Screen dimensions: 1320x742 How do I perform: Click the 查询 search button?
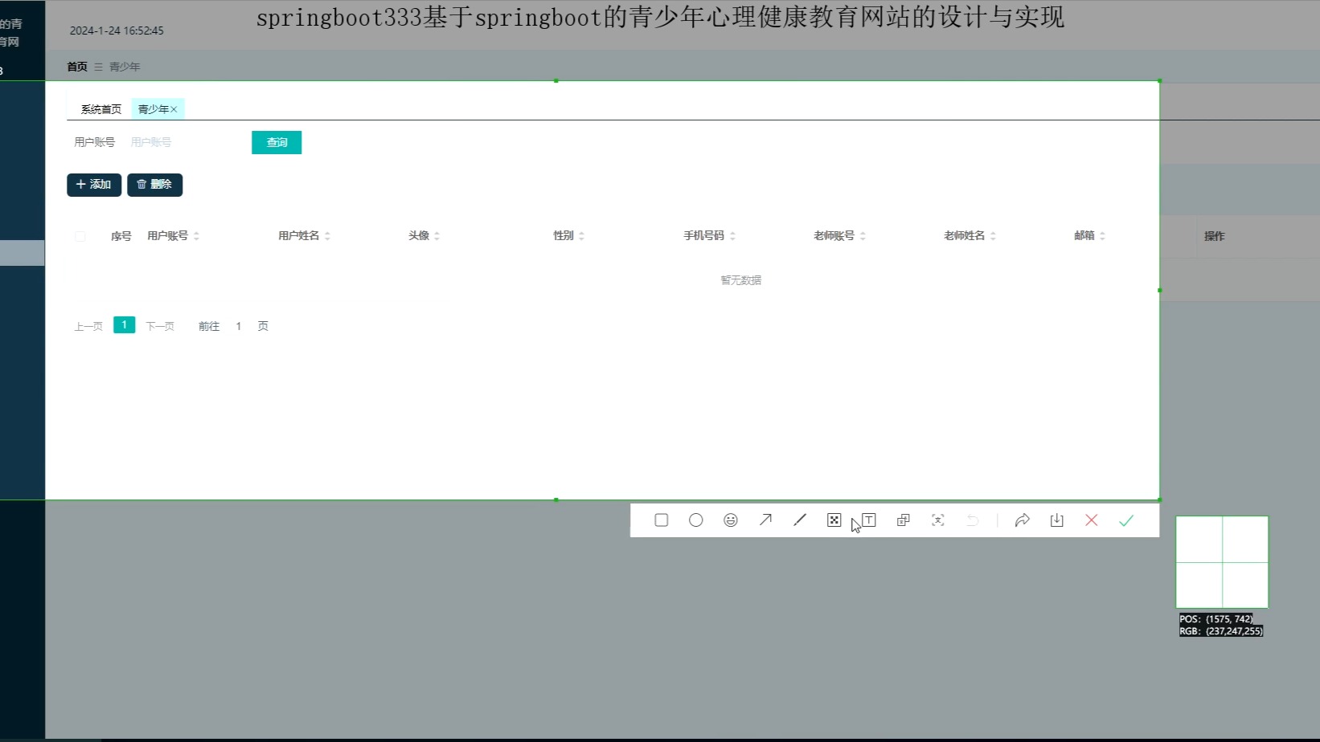click(x=277, y=142)
